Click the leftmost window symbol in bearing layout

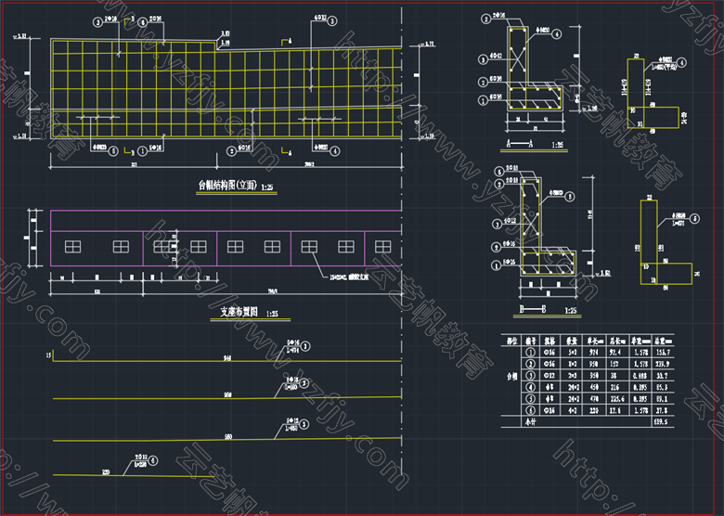[72, 246]
